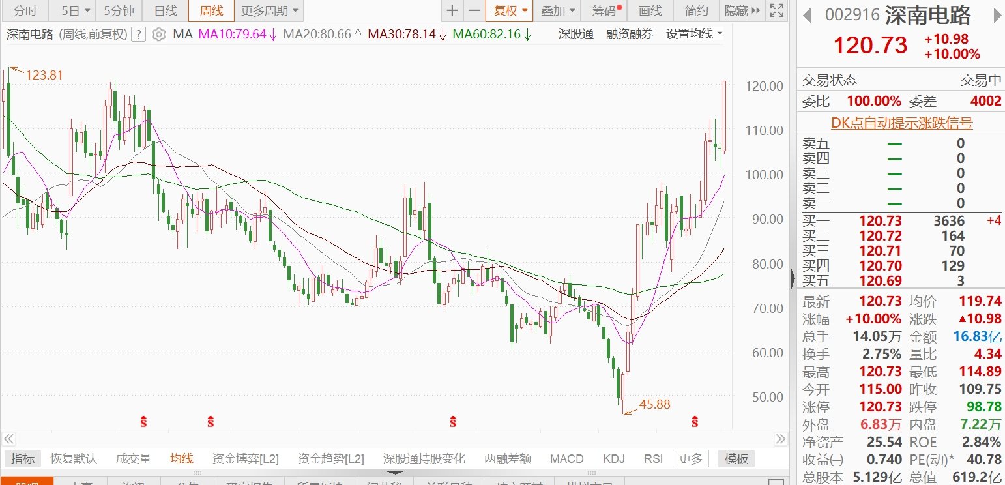The width and height of the screenshot is (1005, 485).
Task: Collapse the indicator area with the bottom triangle
Action: pos(395,472)
